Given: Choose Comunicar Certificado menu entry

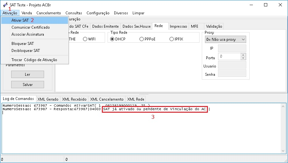Looking at the screenshot, I should click(35, 27).
